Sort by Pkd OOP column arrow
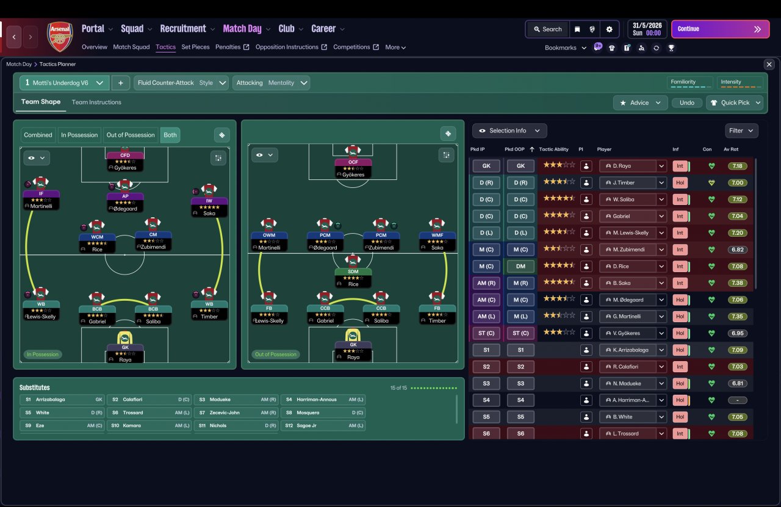This screenshot has width=781, height=507. click(531, 149)
